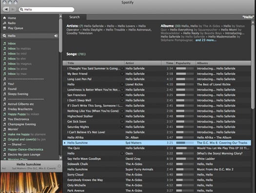Image resolution: width=256 pixels, height=193 pixels.
Task: Open artist Dr. Alban in Hello Afrika row
Action: [132, 137]
